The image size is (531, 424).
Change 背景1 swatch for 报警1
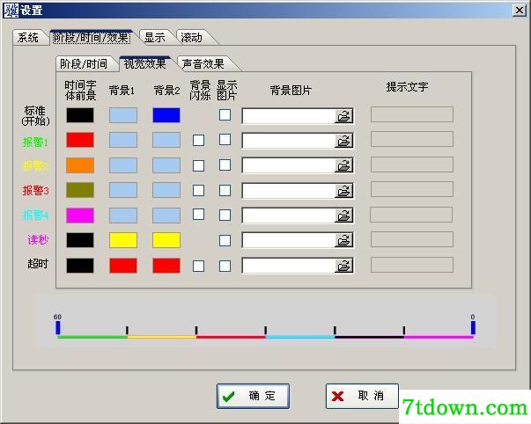123,140
